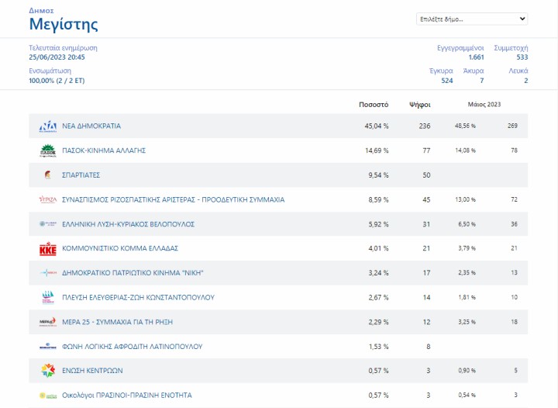558x408 pixels.
Task: Click the ΣΥΡΙΖΑ party logo
Action: click(x=48, y=200)
